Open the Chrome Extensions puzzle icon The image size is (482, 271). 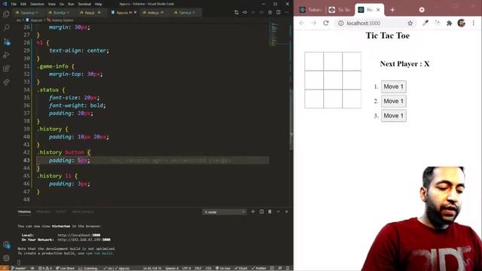click(449, 23)
